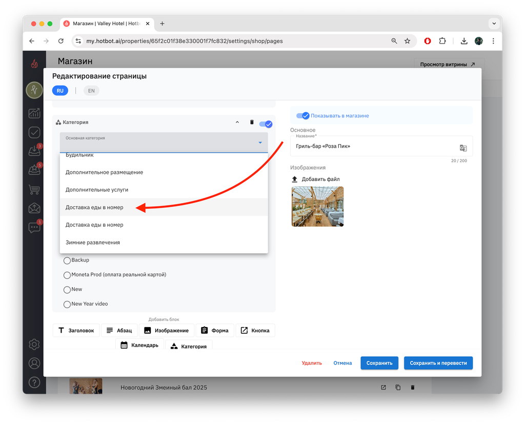Add a Категория block
Viewport: 525px width, 424px height.
(x=189, y=345)
